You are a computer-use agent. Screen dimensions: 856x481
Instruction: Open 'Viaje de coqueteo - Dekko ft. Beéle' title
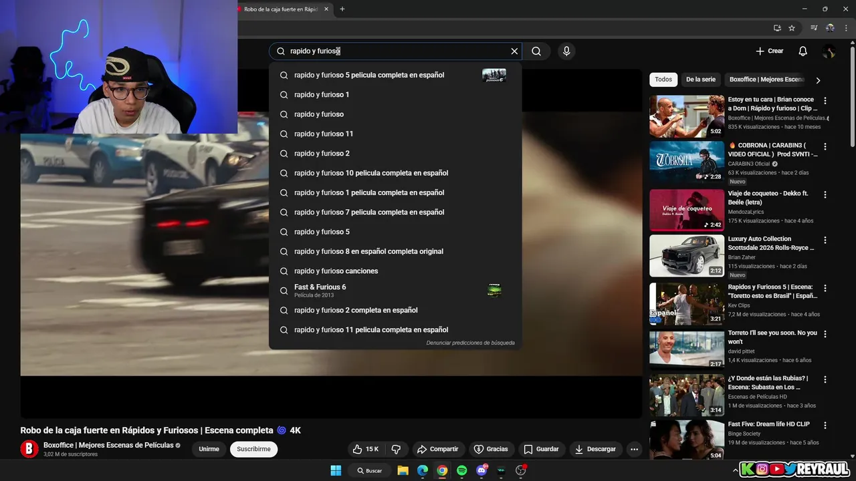768,198
